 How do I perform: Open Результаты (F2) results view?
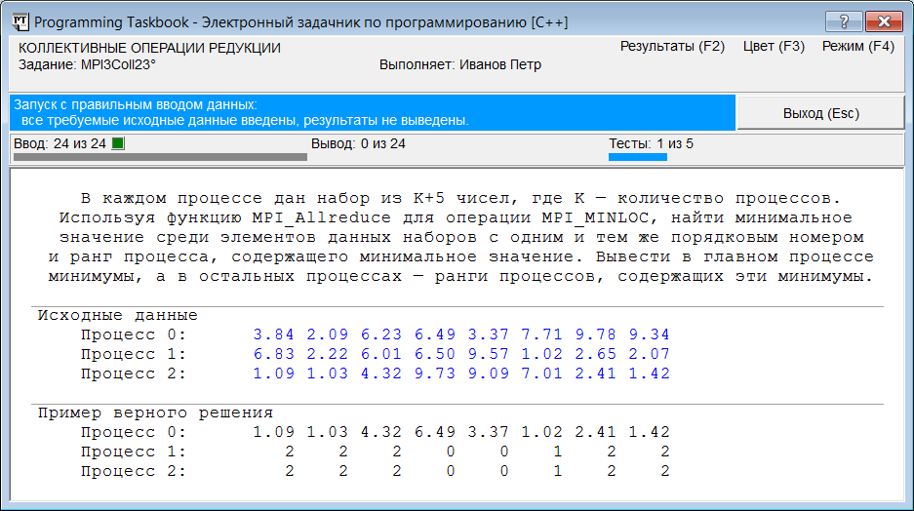pos(672,46)
